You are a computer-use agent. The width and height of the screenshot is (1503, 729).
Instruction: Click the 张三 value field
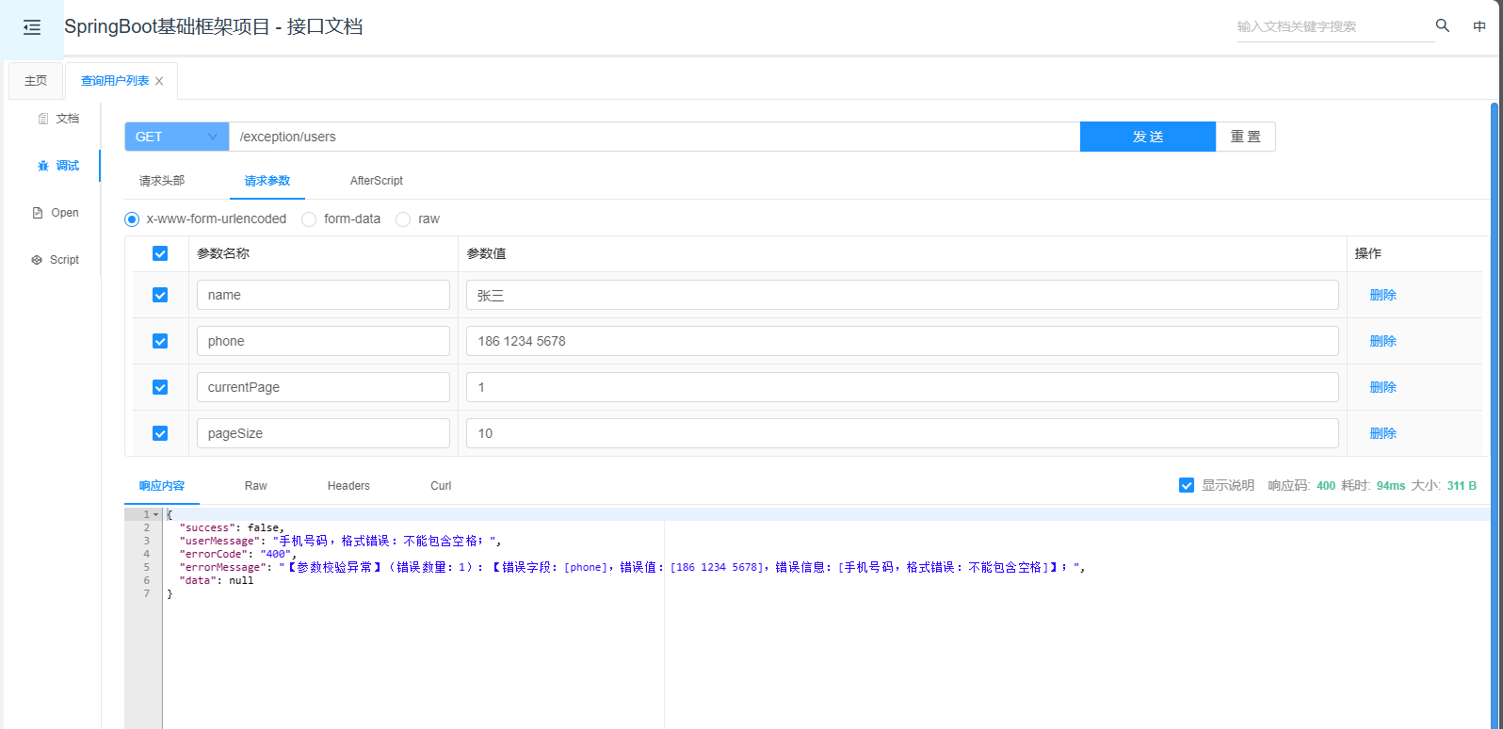click(902, 295)
